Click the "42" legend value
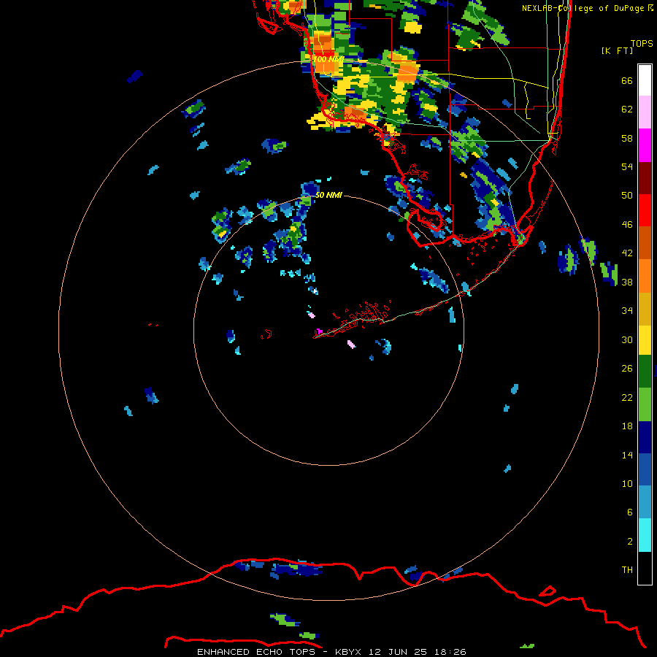The height and width of the screenshot is (657, 657). pos(627,253)
